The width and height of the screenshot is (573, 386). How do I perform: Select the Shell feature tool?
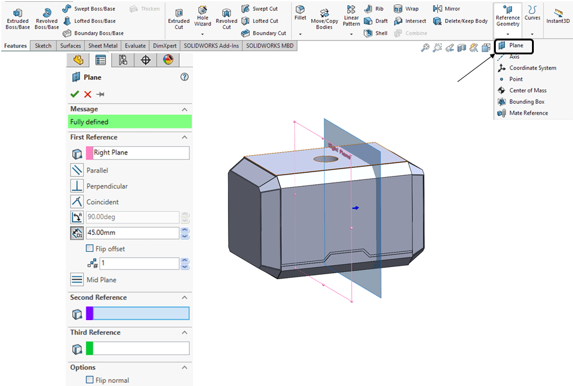pyautogui.click(x=376, y=33)
